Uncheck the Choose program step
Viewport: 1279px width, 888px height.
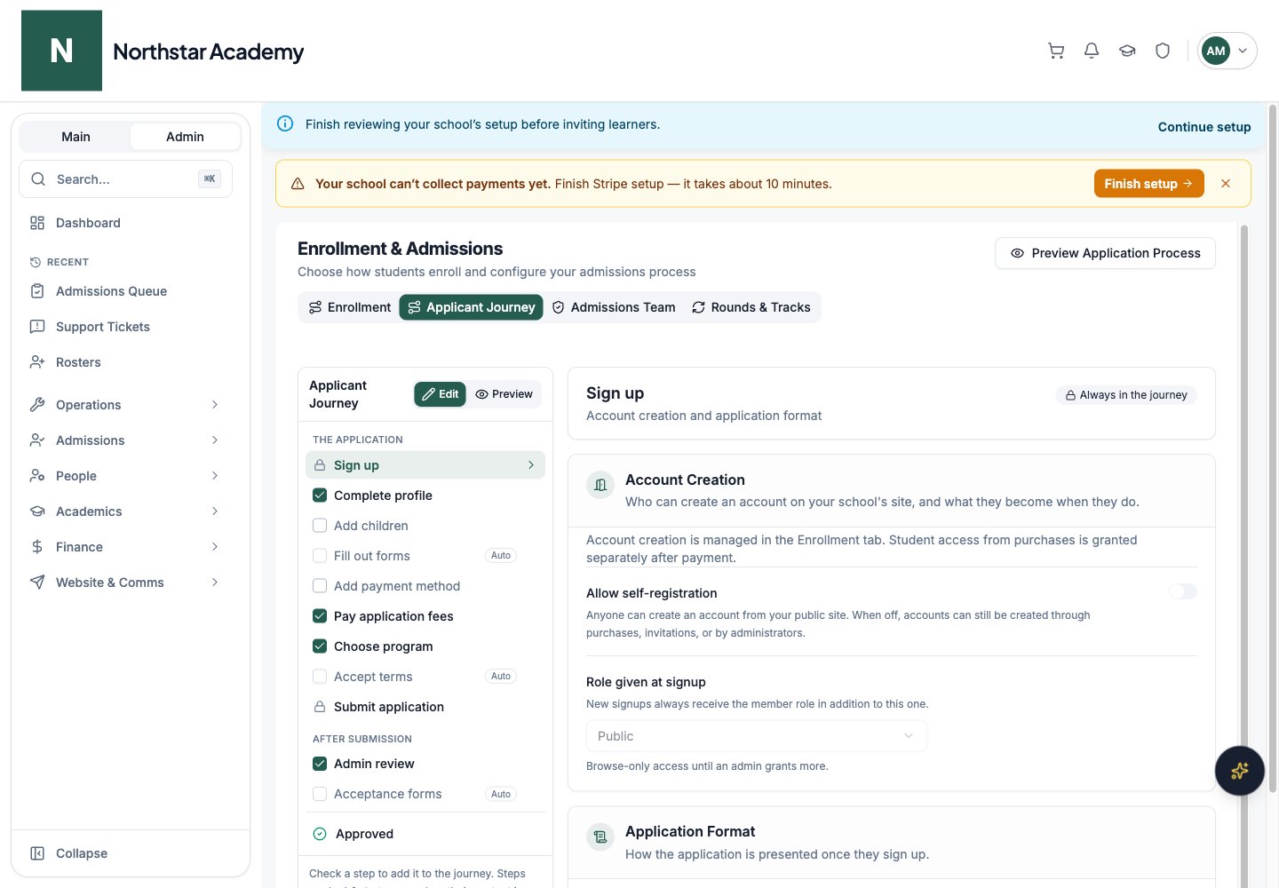(x=320, y=646)
